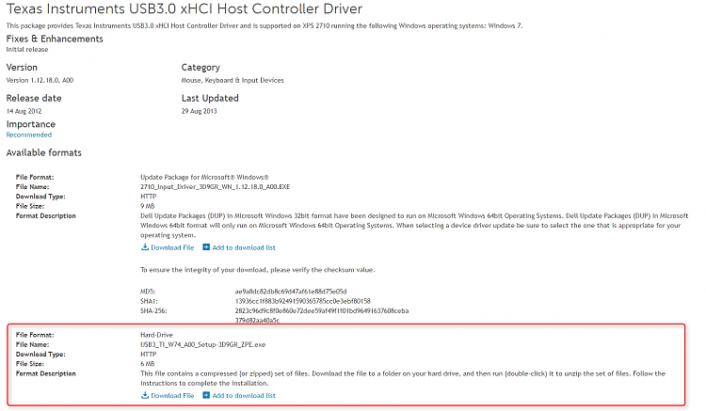This screenshot has width=706, height=411.
Task: Click the page title 'Texas Instruments USB3.0 xHCI Host Controller Driver'
Action: [x=185, y=8]
